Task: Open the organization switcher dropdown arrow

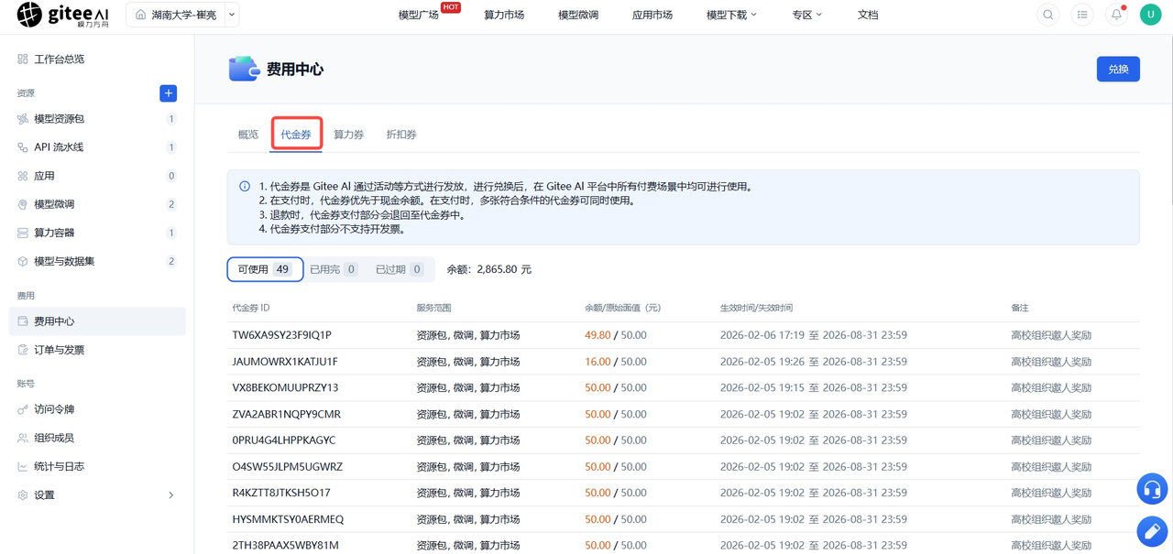Action: [232, 15]
